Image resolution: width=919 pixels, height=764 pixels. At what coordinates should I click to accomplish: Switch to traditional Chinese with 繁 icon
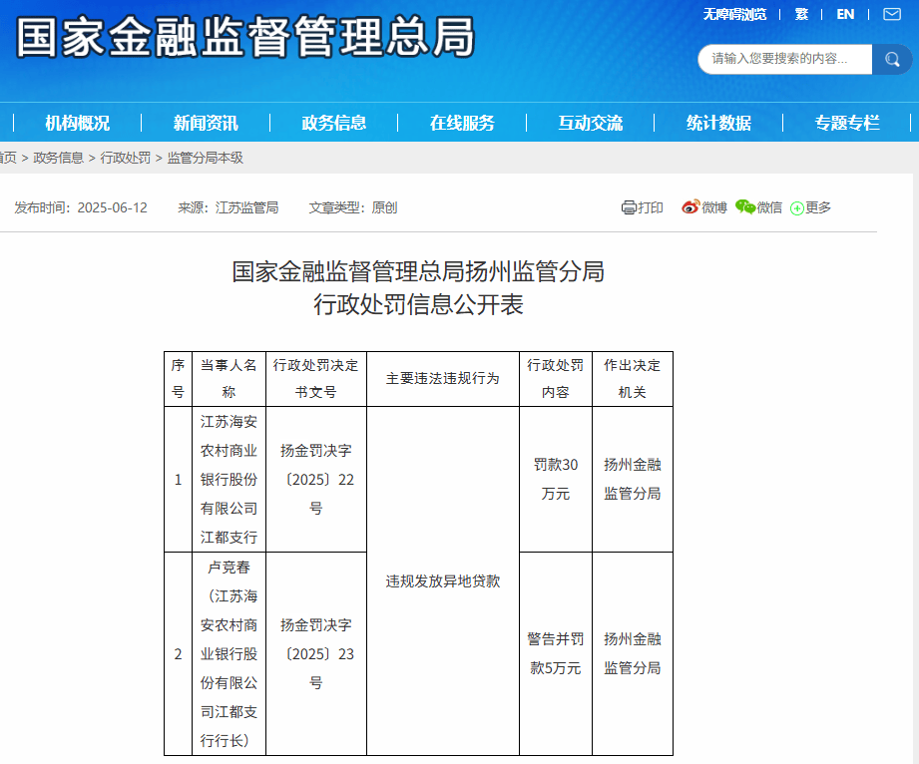coord(801,14)
